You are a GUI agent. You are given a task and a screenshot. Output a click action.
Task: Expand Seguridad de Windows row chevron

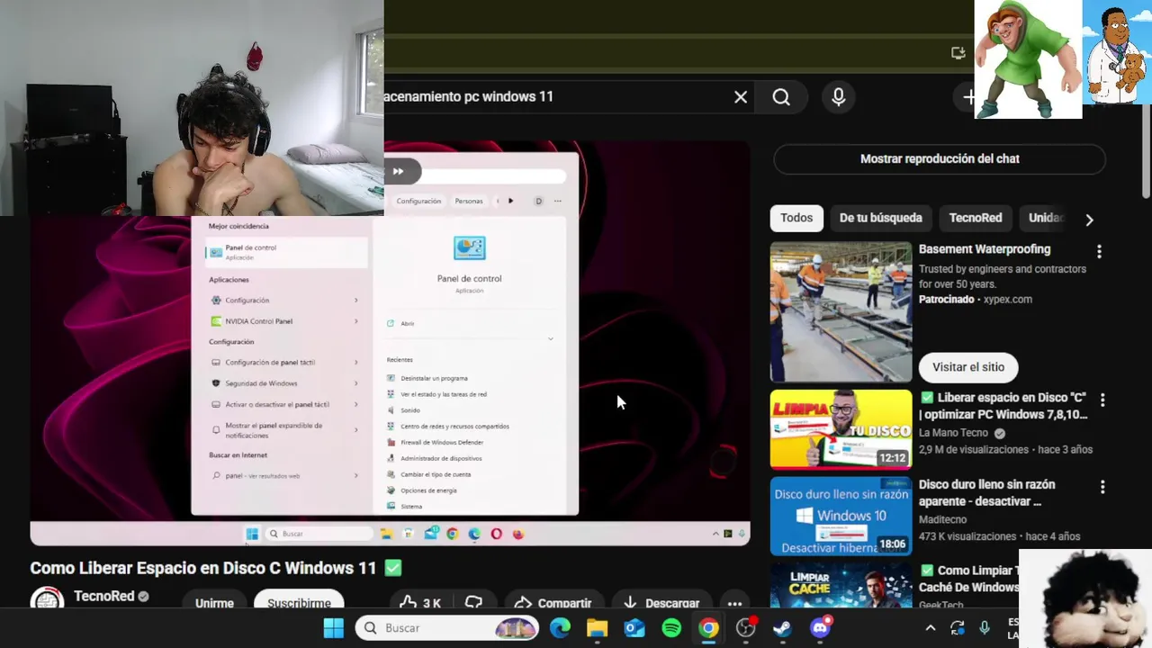pyautogui.click(x=356, y=383)
